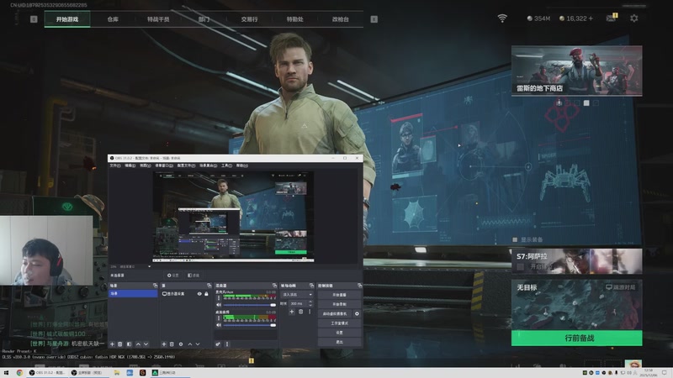673x378 pixels.
Task: Adjust the desktop audio volume slider
Action: 249,325
